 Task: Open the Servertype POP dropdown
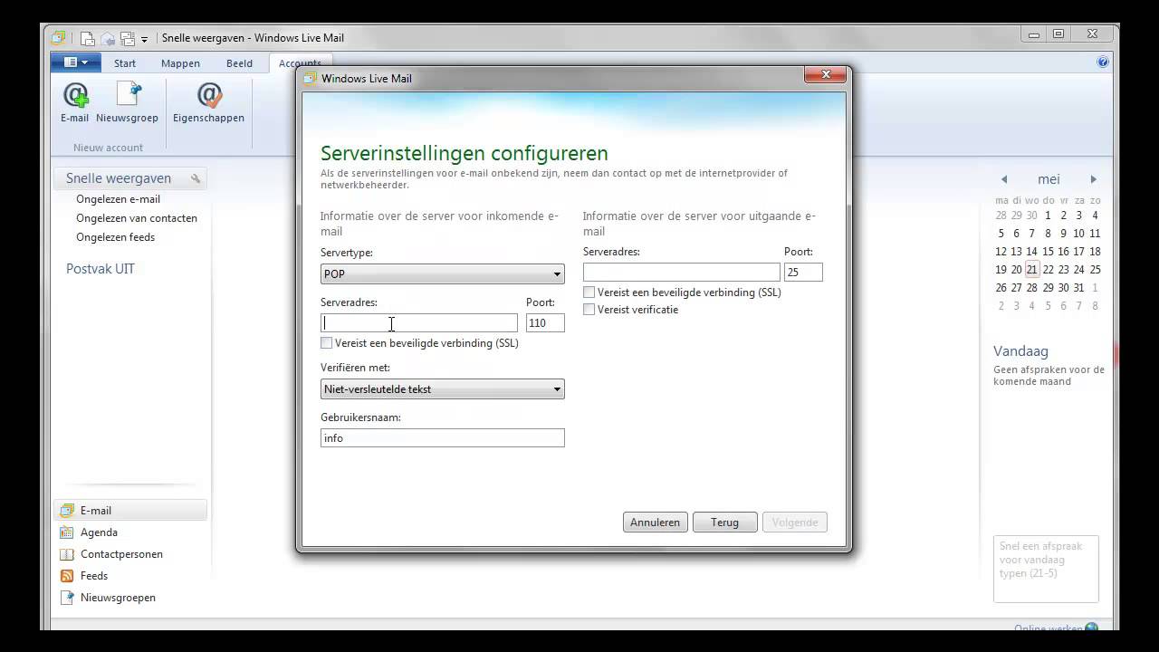[x=443, y=273]
